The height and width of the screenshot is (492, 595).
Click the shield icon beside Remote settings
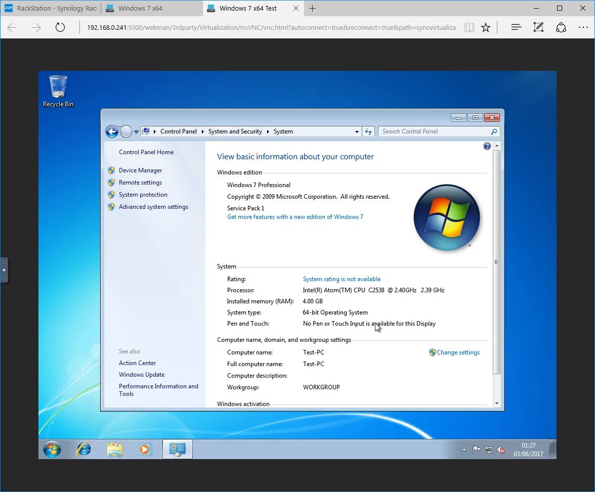(x=111, y=183)
